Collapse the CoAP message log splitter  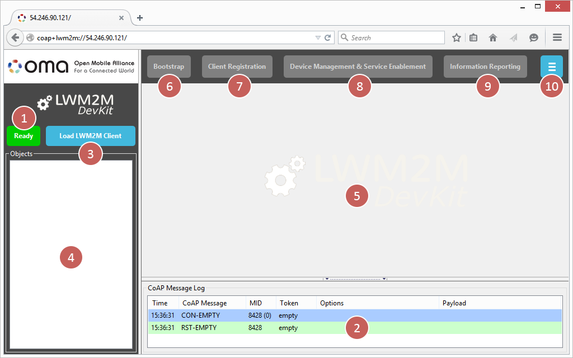point(355,278)
